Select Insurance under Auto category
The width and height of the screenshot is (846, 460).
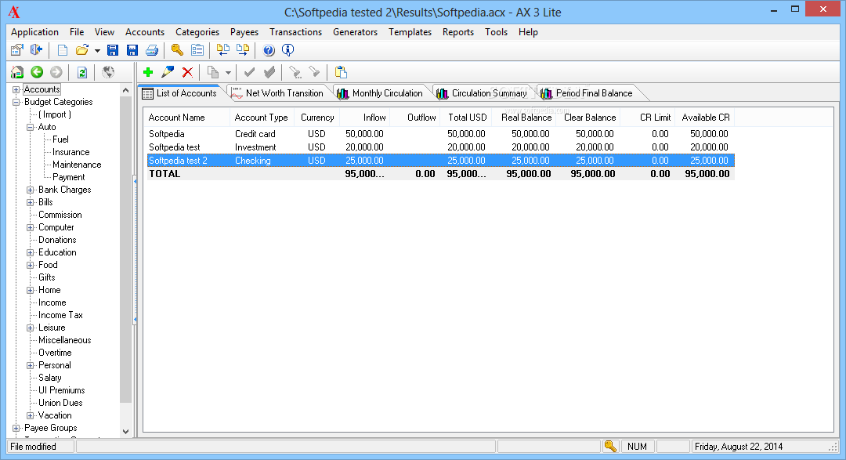coord(70,152)
